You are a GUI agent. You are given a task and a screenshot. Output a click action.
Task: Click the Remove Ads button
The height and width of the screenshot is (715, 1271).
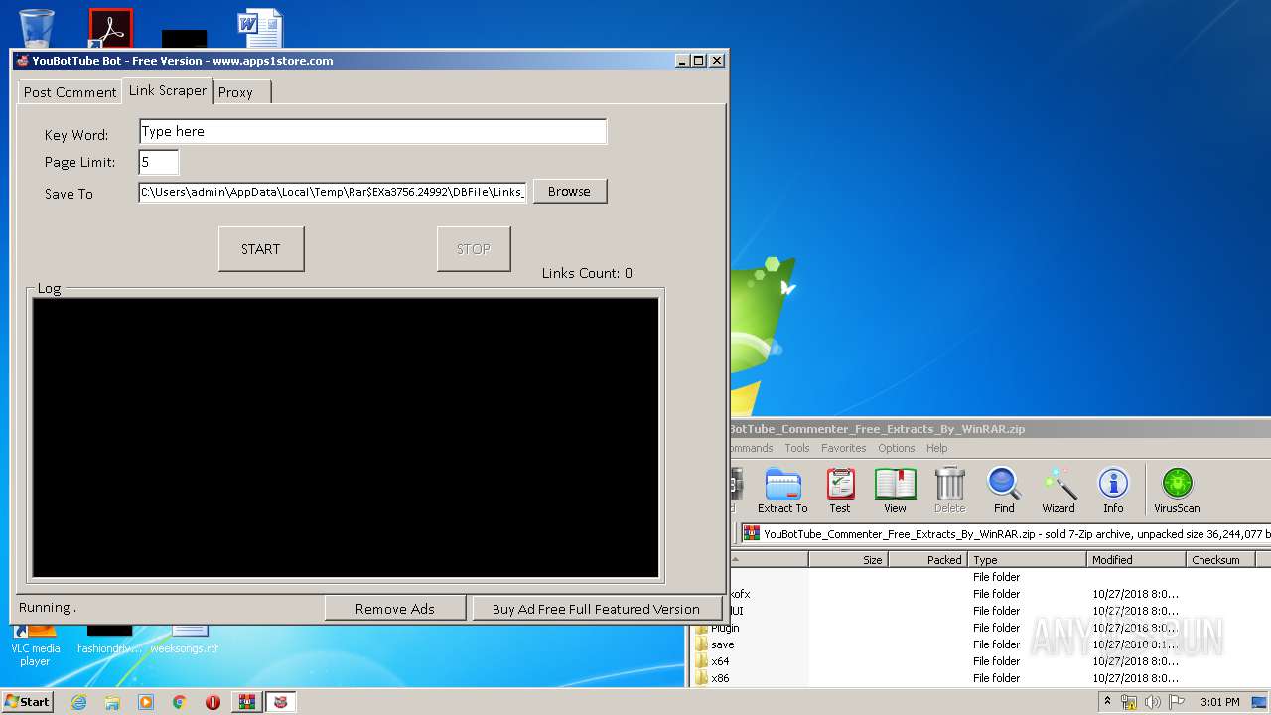click(x=395, y=609)
